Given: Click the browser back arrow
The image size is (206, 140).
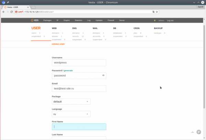Looking at the screenshot, I should [3, 12].
